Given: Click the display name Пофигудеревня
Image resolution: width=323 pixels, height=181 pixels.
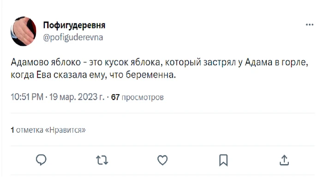Looking at the screenshot, I should [74, 25].
